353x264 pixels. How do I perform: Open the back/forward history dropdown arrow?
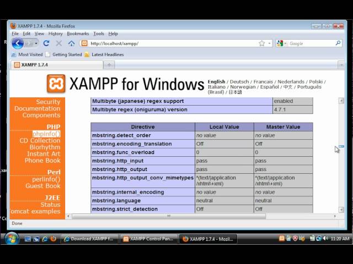pyautogui.click(x=36, y=43)
